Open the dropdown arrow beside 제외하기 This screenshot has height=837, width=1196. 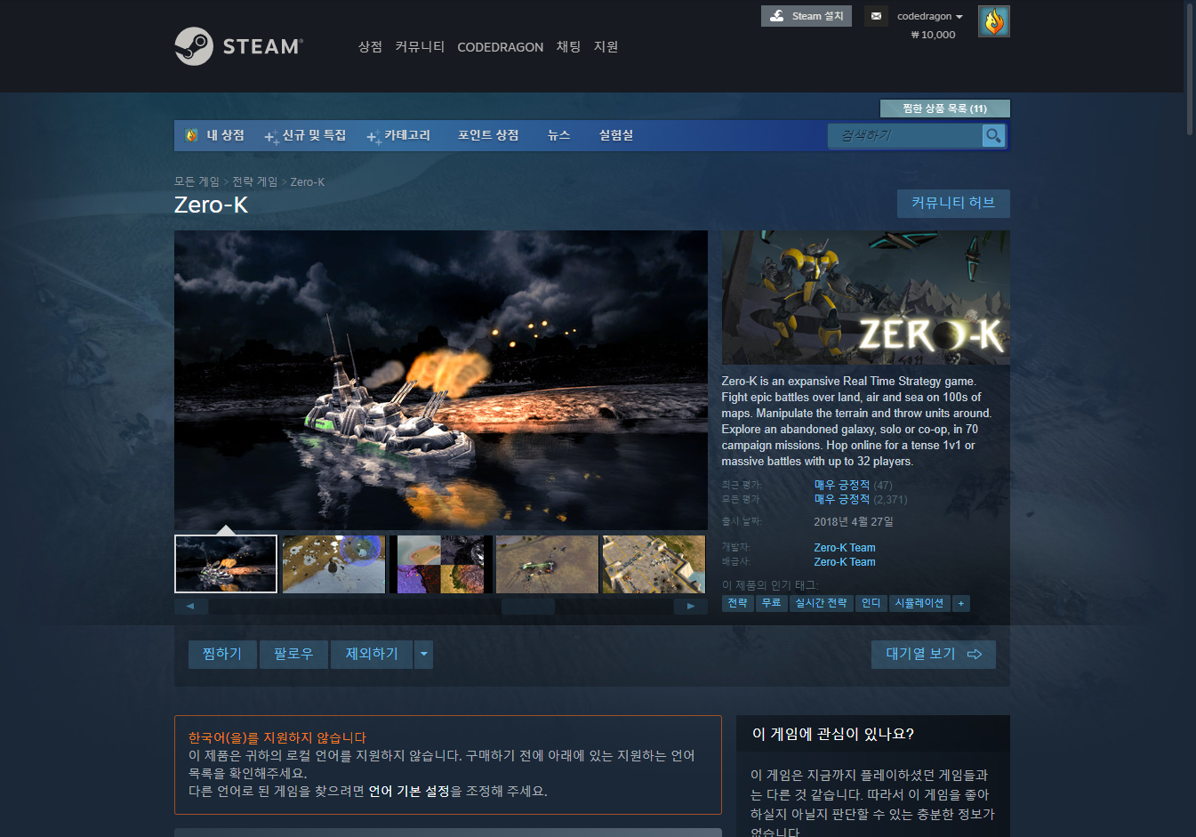coord(424,654)
